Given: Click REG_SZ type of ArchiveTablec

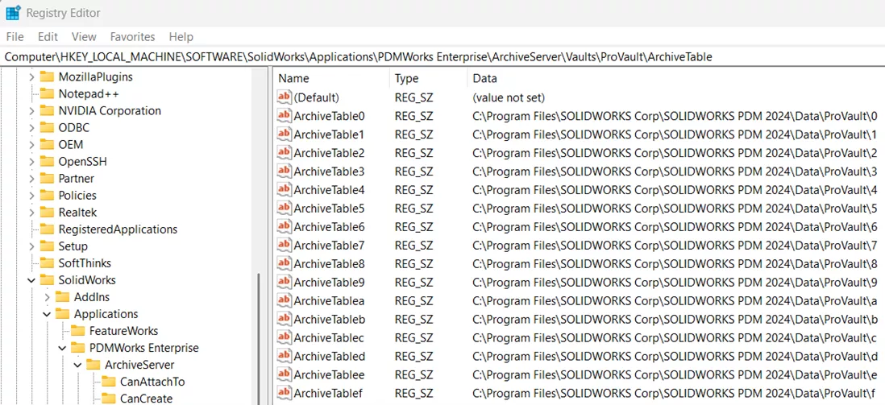Looking at the screenshot, I should click(413, 337).
